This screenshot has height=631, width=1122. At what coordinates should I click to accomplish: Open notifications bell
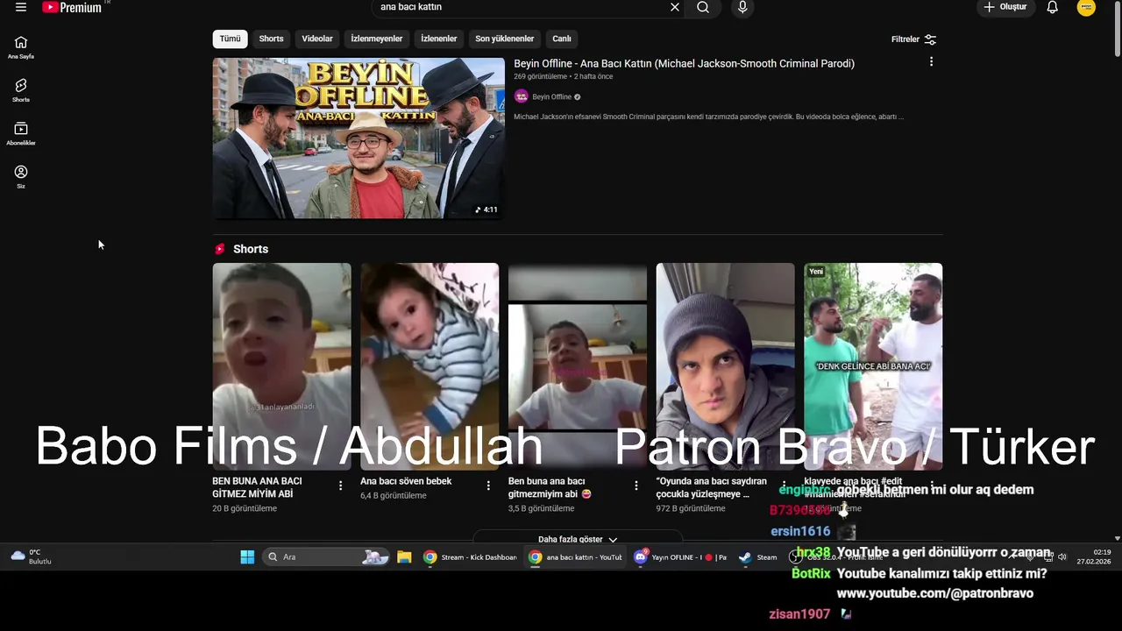coord(1053,7)
